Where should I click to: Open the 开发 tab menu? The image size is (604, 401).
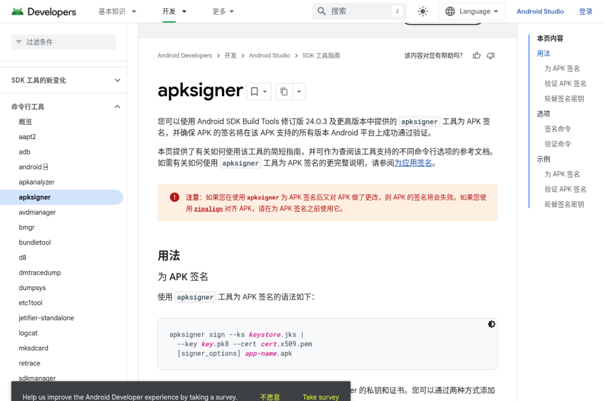[174, 11]
